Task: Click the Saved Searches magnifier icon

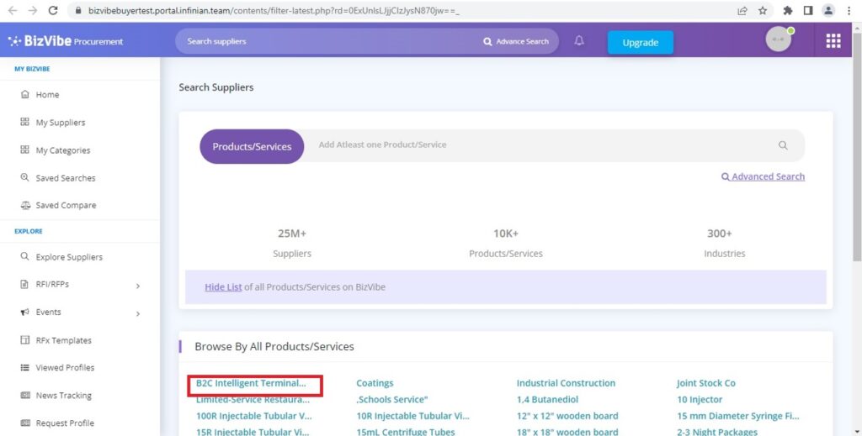Action: 24,178
